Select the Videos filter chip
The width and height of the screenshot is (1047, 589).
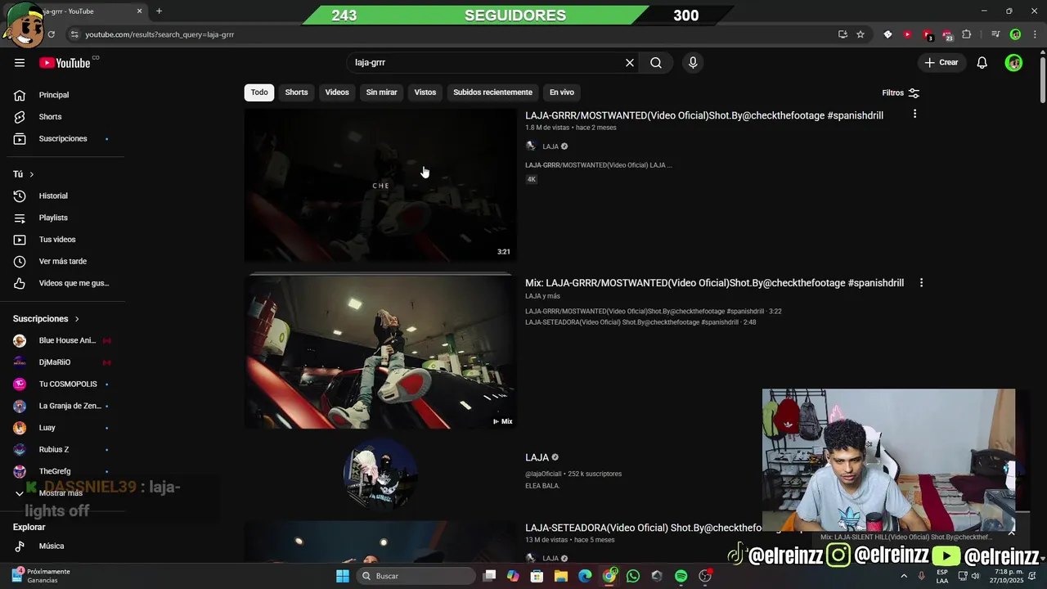(x=337, y=92)
